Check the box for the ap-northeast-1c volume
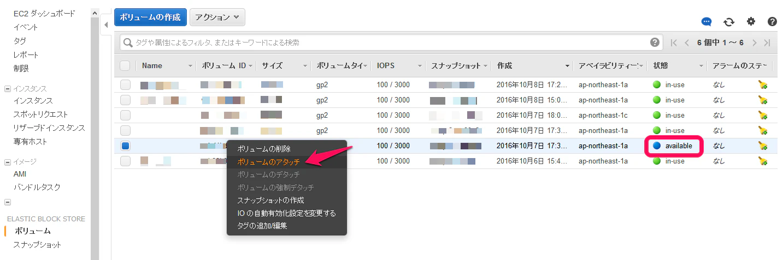The width and height of the screenshot is (783, 260). (125, 115)
